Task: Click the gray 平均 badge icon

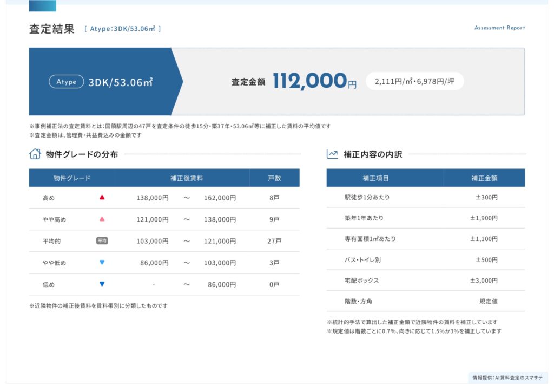Action: pos(102,241)
